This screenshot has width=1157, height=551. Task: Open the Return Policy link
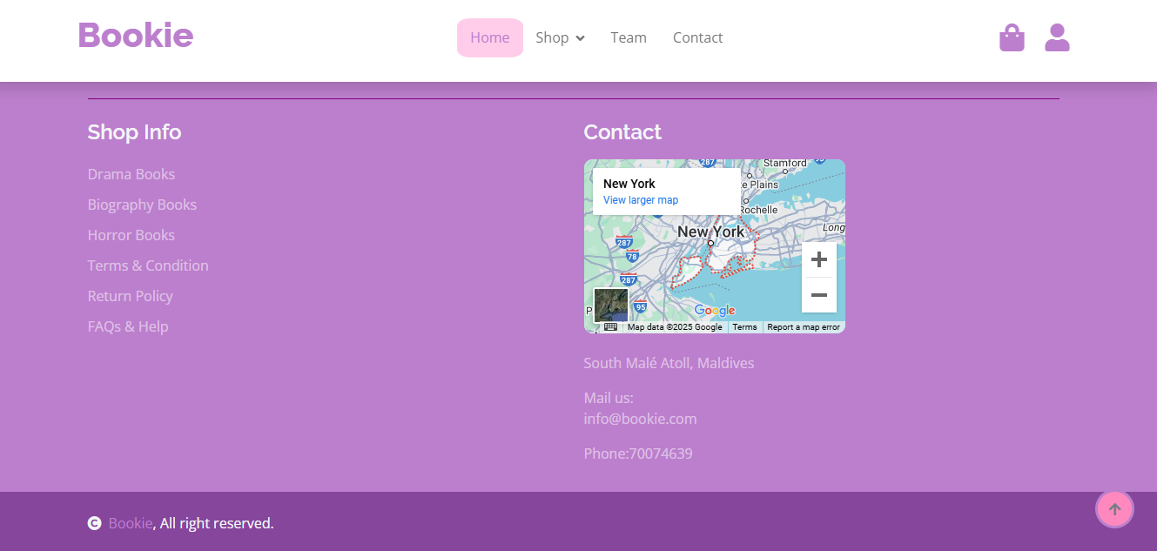[x=130, y=296]
